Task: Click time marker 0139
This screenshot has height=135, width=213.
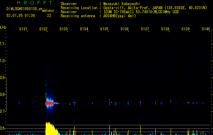Action: point(186,29)
